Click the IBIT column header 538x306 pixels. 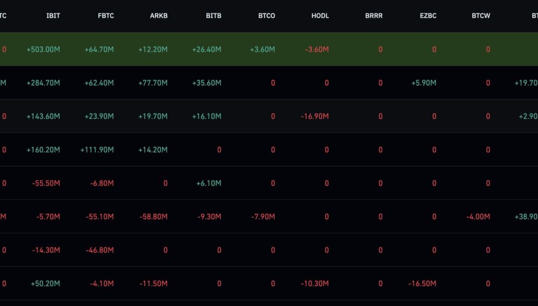[53, 16]
